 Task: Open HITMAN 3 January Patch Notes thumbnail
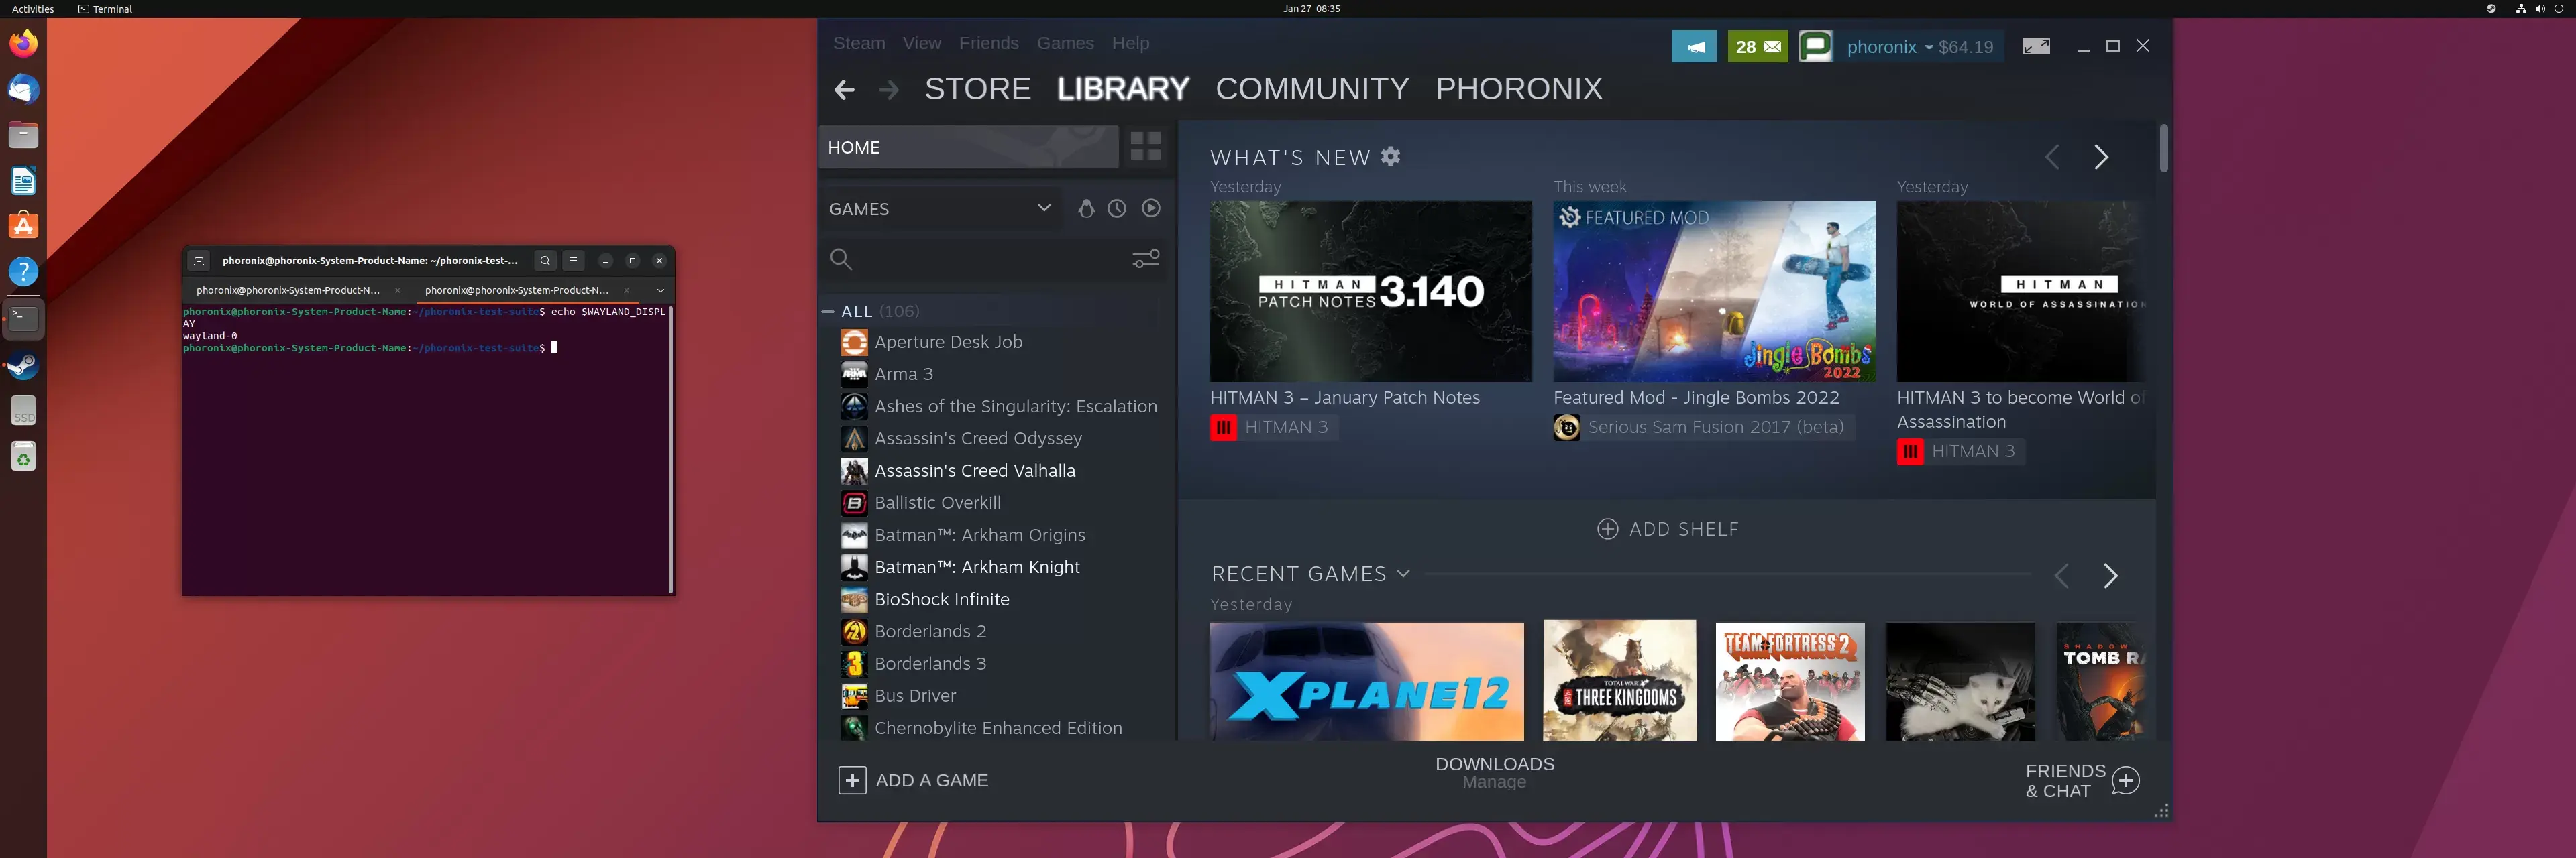pos(1370,291)
